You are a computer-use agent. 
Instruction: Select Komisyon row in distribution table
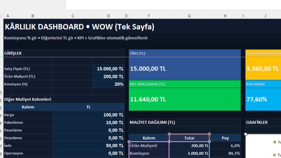149,153
